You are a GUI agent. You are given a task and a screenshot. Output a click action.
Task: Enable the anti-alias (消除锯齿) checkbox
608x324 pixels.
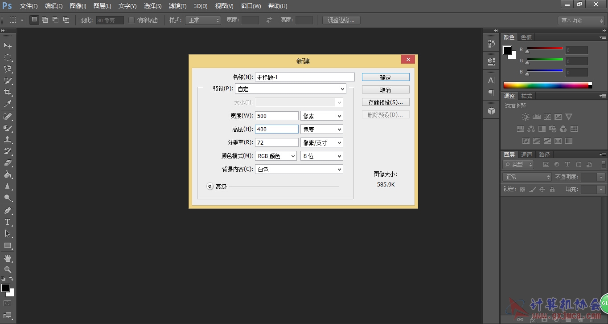(x=131, y=20)
